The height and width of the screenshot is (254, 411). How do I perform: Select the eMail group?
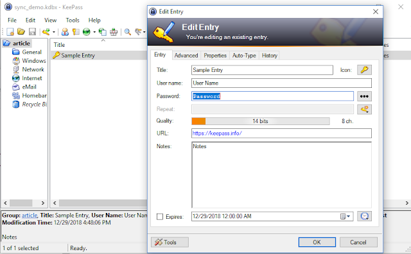(x=29, y=87)
